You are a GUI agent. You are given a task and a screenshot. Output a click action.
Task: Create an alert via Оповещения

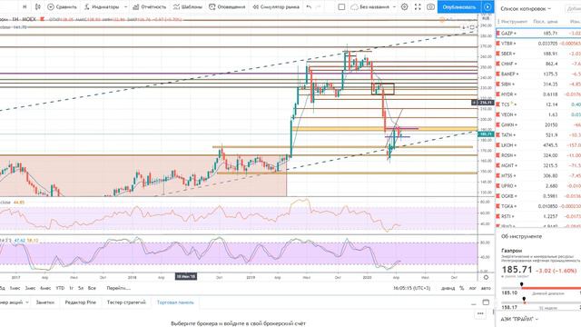[x=227, y=6]
